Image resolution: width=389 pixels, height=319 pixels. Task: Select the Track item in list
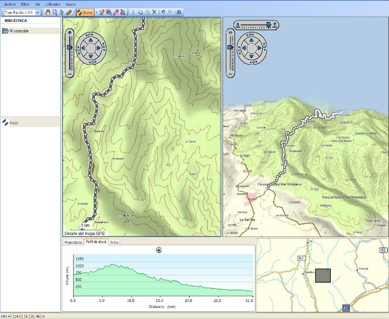click(13, 123)
